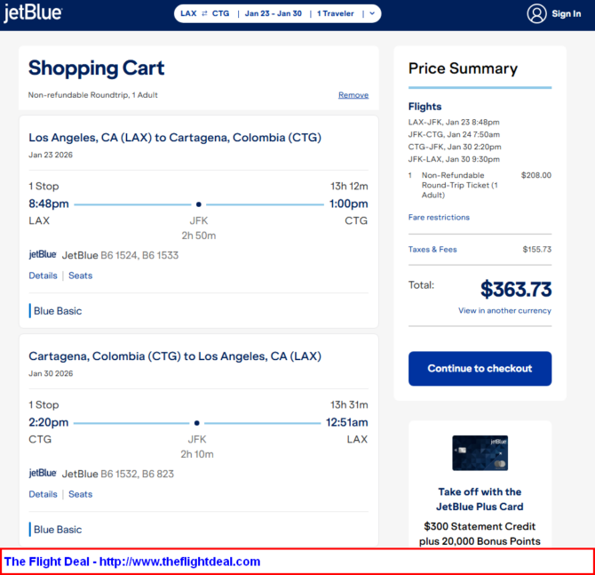View total in another currency

504,311
